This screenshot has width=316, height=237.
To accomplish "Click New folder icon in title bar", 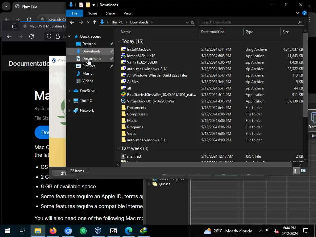I will (88, 5).
